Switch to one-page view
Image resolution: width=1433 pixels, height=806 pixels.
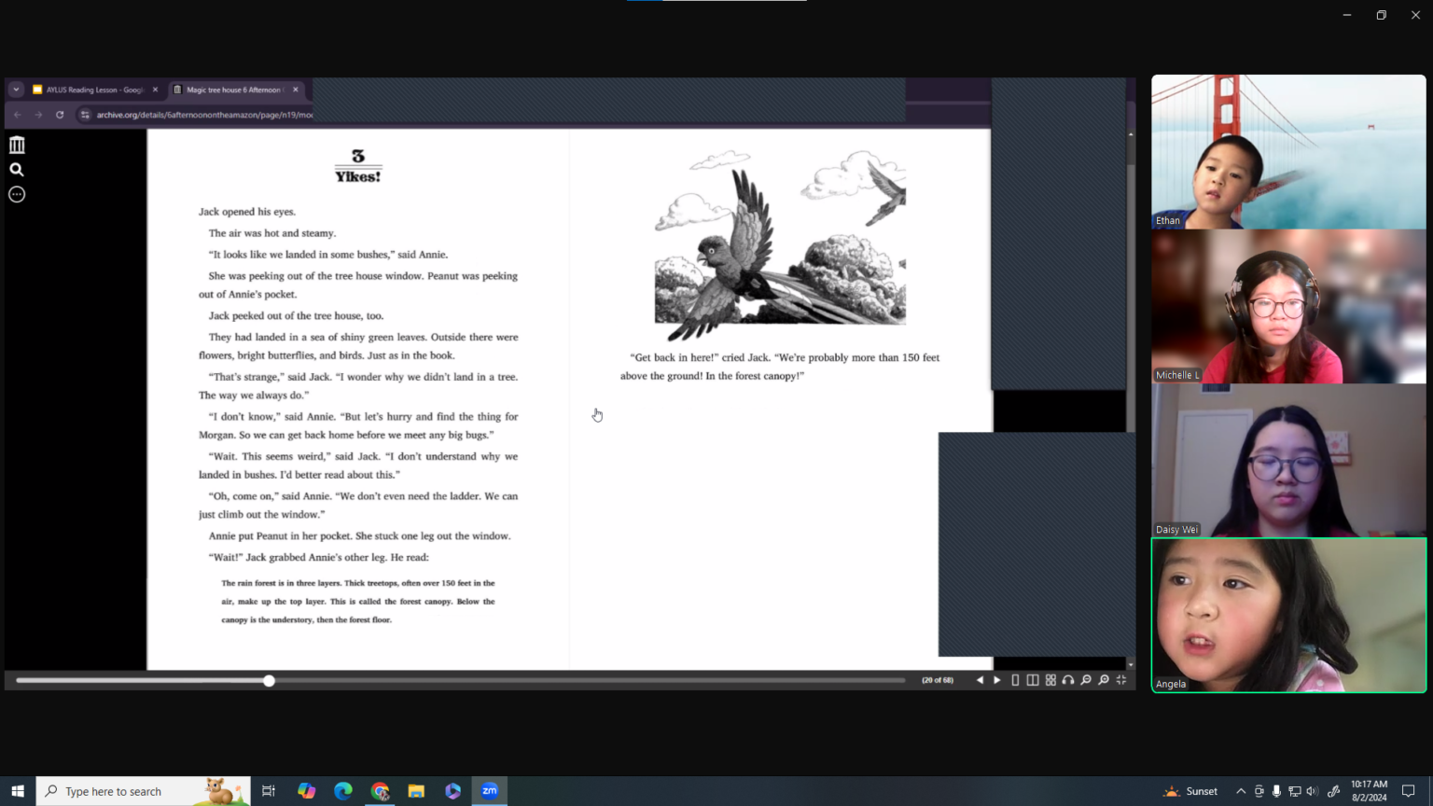(x=1015, y=680)
